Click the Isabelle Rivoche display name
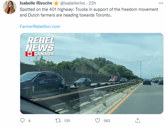Viewport: 165px width, 126px height. pos(36,3)
